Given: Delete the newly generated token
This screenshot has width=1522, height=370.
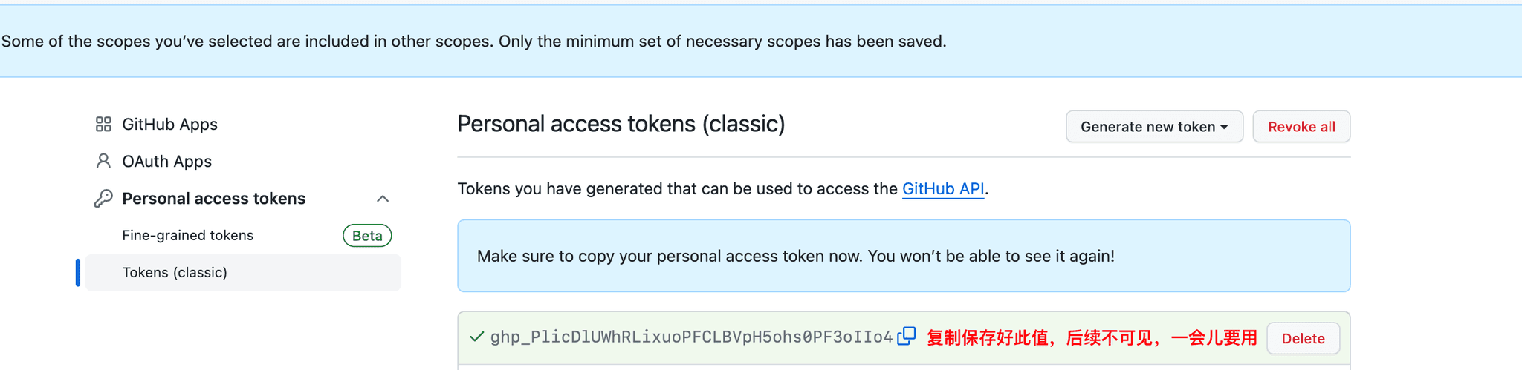Looking at the screenshot, I should coord(1303,338).
